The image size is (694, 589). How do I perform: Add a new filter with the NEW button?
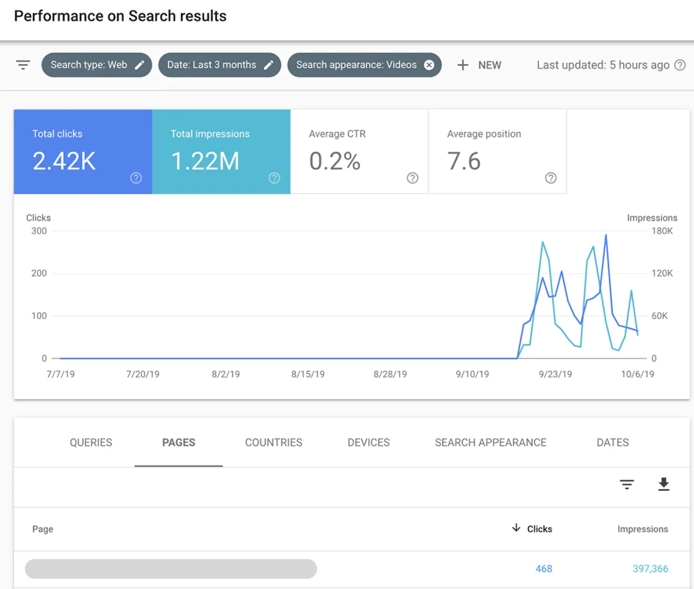[x=479, y=65]
